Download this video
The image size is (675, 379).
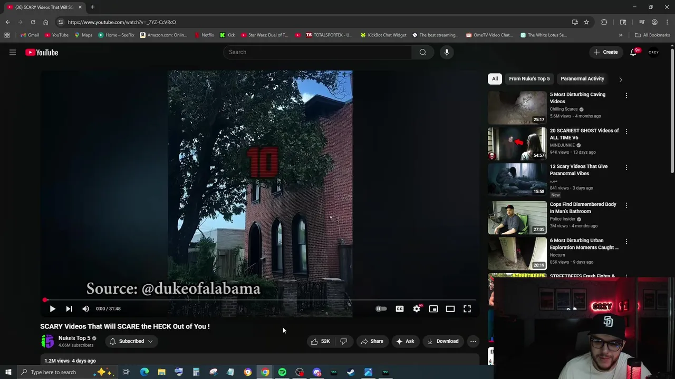pyautogui.click(x=443, y=341)
